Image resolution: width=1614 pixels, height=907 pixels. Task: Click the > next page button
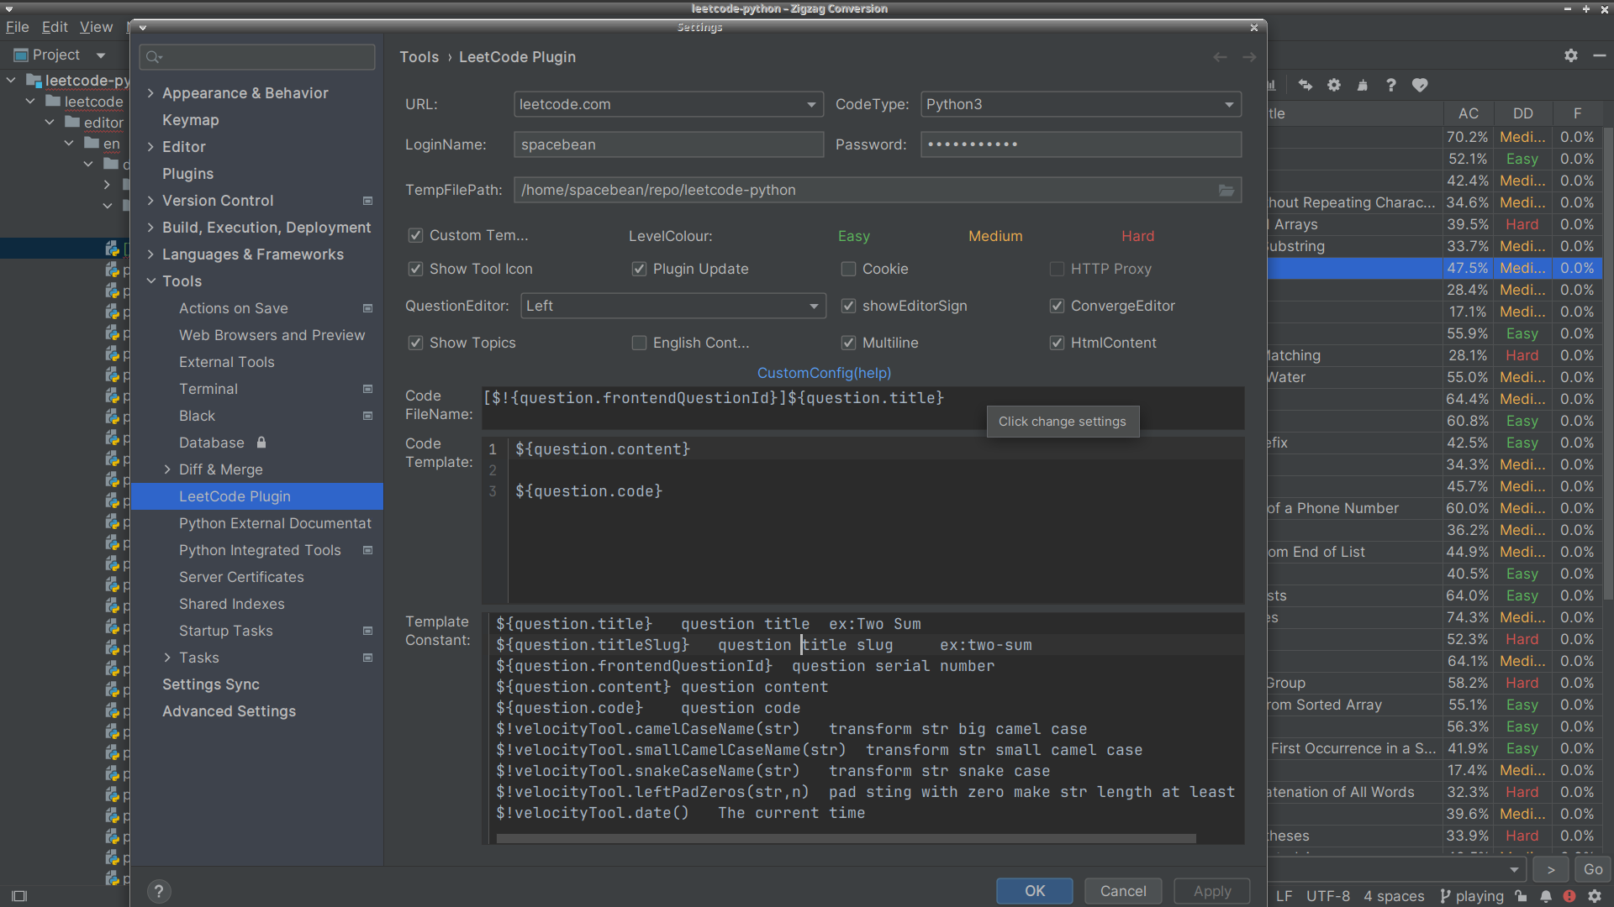coord(1551,870)
